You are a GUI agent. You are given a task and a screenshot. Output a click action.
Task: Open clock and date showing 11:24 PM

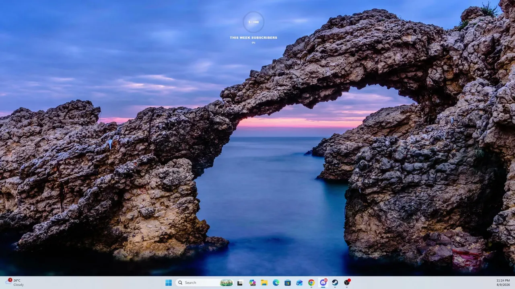(x=503, y=283)
